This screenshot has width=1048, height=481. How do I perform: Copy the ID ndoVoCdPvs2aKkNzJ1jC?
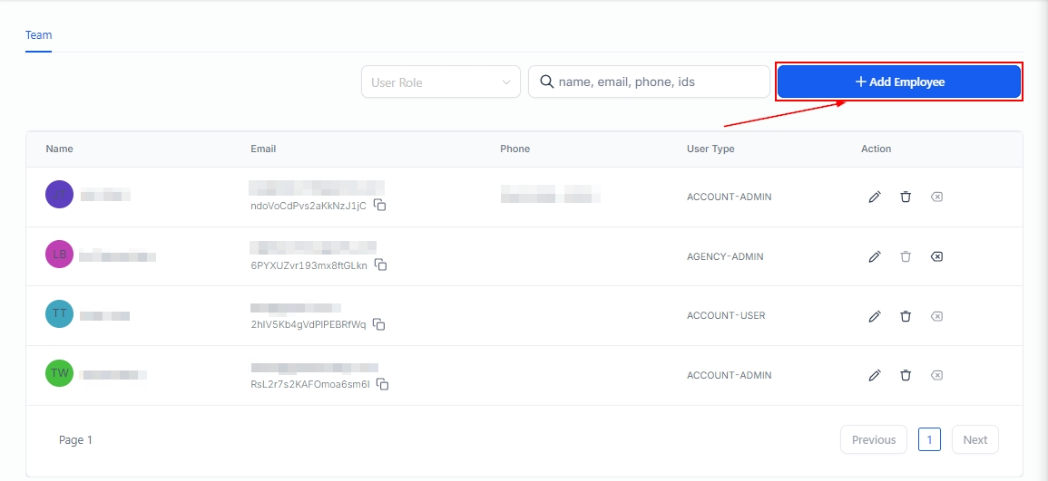(x=381, y=206)
